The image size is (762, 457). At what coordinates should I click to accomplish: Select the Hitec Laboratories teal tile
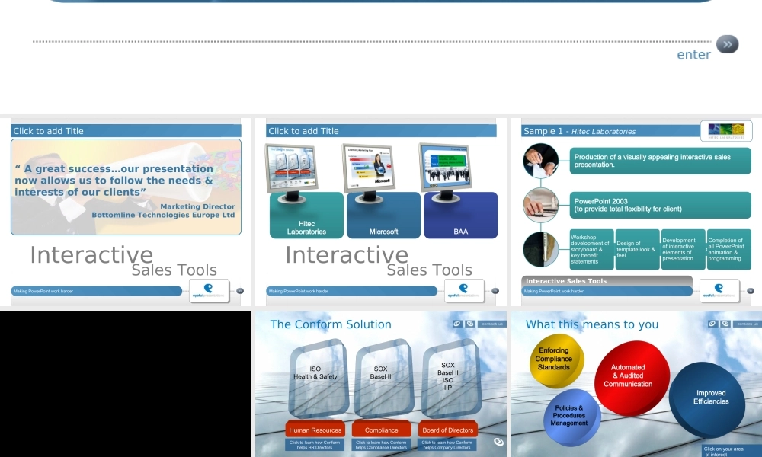coord(306,216)
